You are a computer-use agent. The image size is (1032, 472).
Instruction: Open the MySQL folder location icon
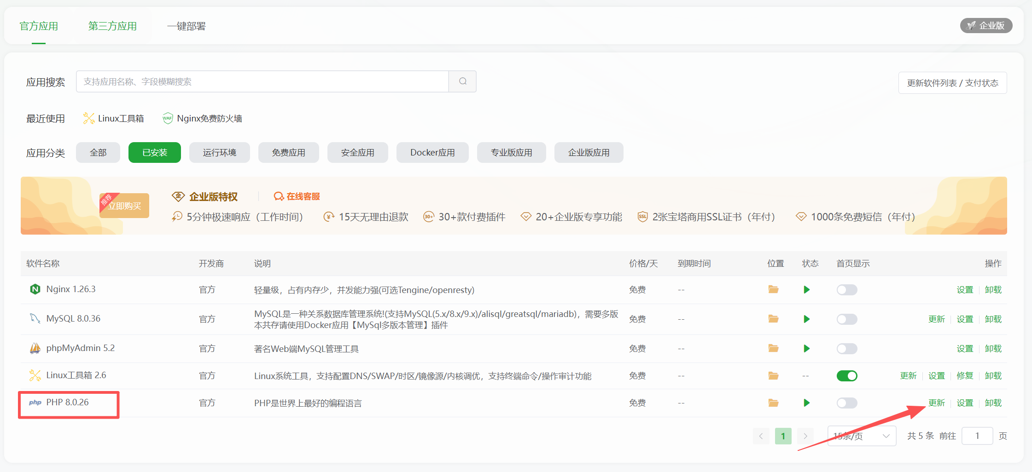tap(773, 319)
